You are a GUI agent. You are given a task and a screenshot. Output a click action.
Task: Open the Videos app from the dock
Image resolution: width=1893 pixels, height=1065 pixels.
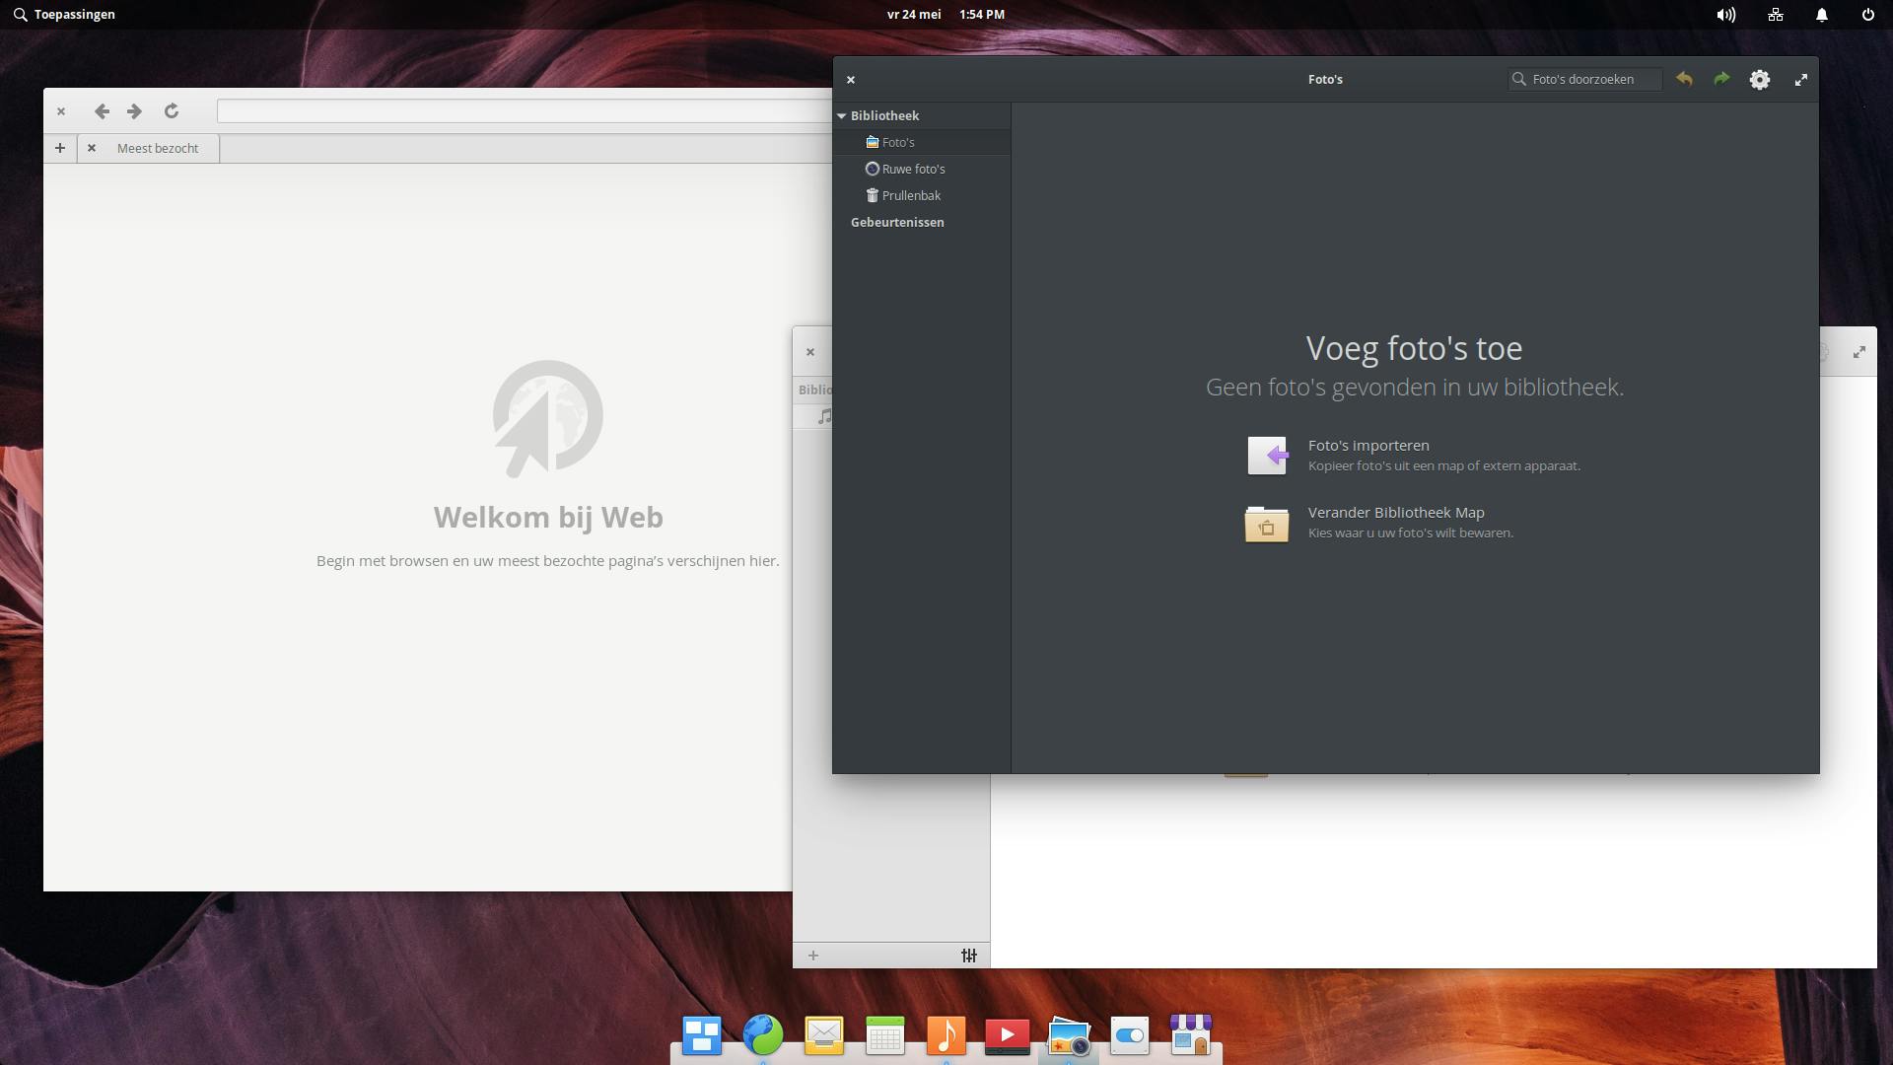click(x=1008, y=1035)
